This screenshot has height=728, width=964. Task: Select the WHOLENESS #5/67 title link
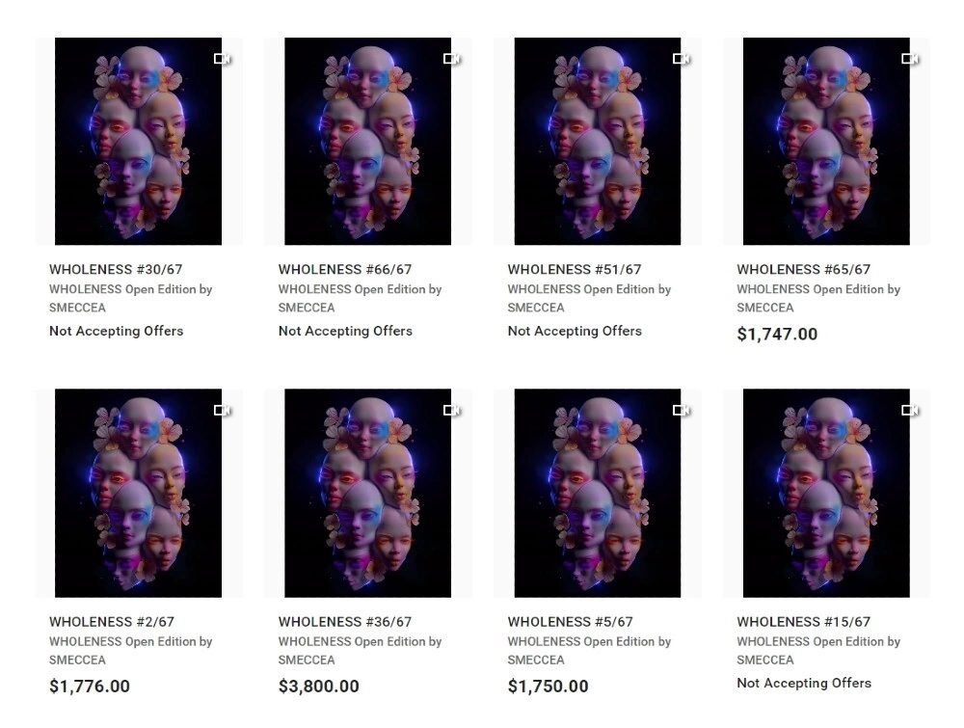pos(570,622)
